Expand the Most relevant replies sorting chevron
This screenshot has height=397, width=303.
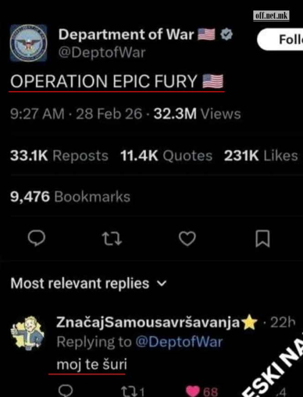point(161,283)
